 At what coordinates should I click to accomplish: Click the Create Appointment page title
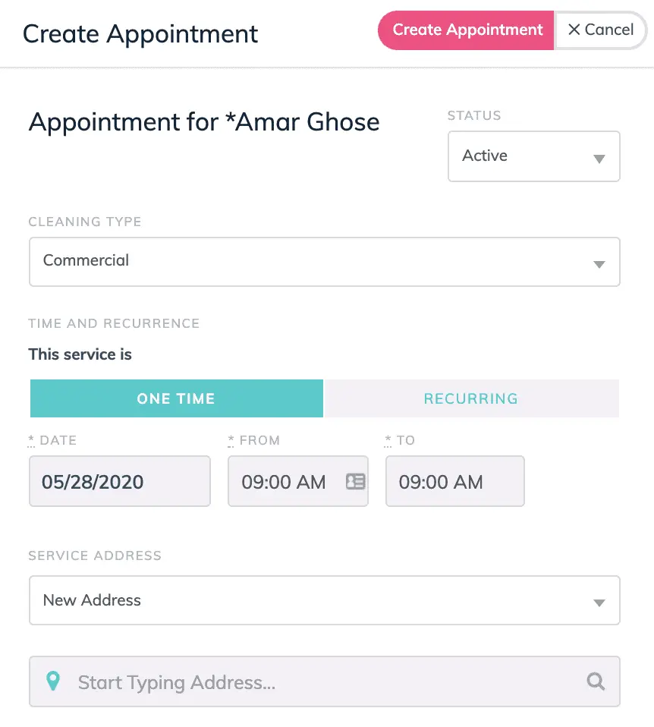(140, 34)
